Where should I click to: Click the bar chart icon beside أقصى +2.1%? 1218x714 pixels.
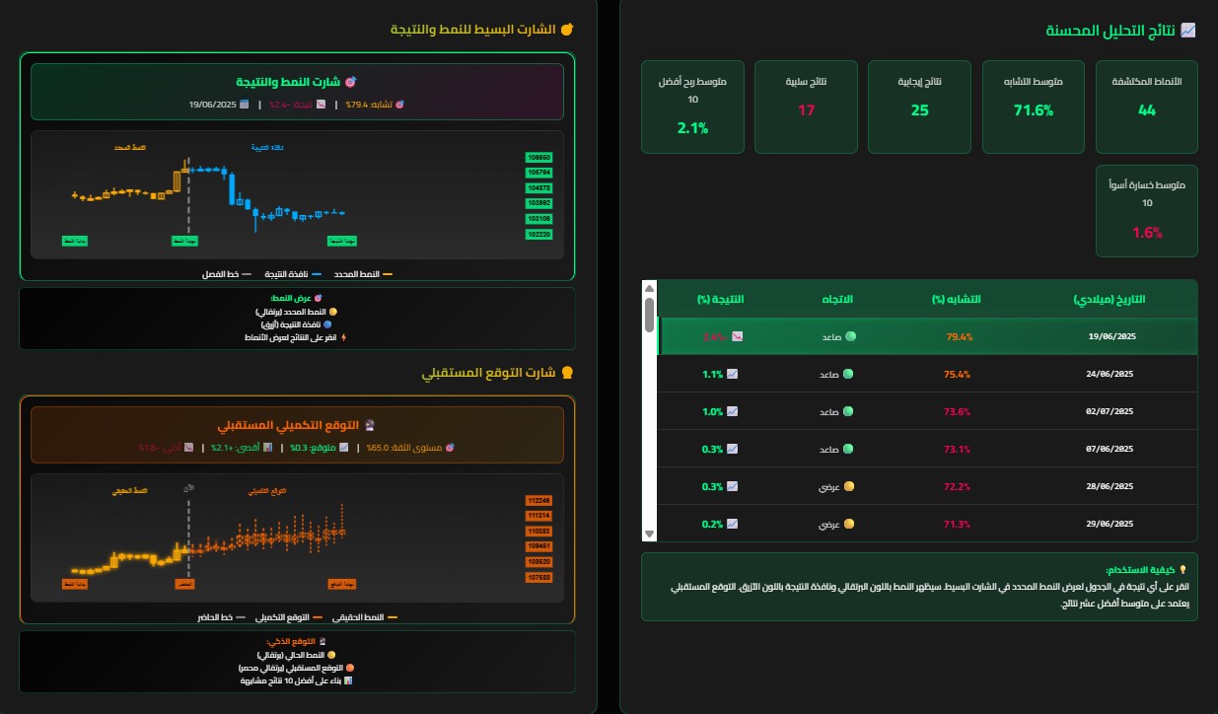[268, 448]
